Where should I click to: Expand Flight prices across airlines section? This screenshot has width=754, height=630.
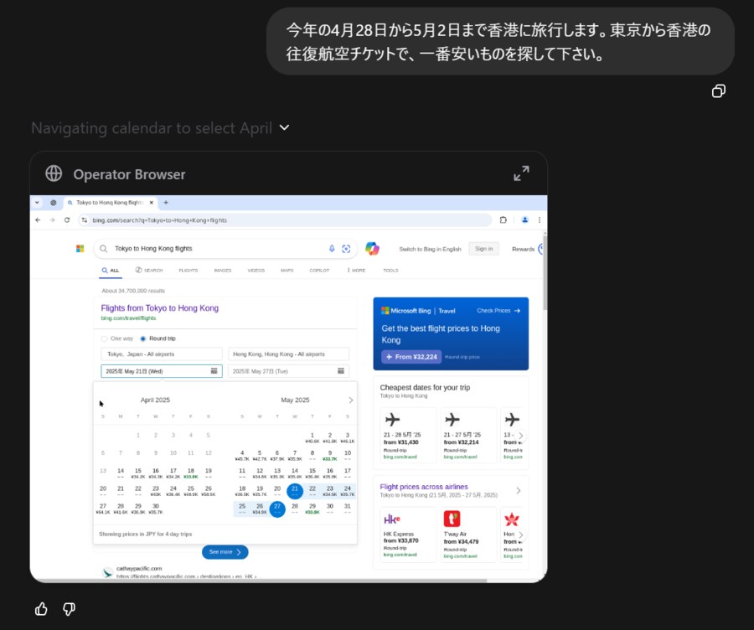point(518,490)
